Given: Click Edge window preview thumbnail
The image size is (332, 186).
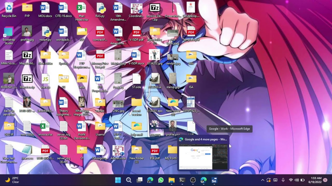Looking at the screenshot, I should [203, 157].
